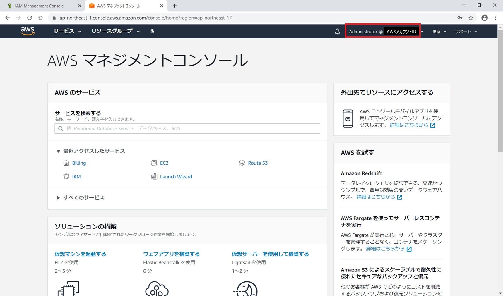Open the 東京 region dropdown
Image resolution: width=503 pixels, height=296 pixels.
coord(439,31)
